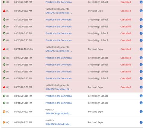The height and width of the screenshot is (128, 143).
Task: Click bus icon on 04/04/20 row
Action: pos(4,122)
